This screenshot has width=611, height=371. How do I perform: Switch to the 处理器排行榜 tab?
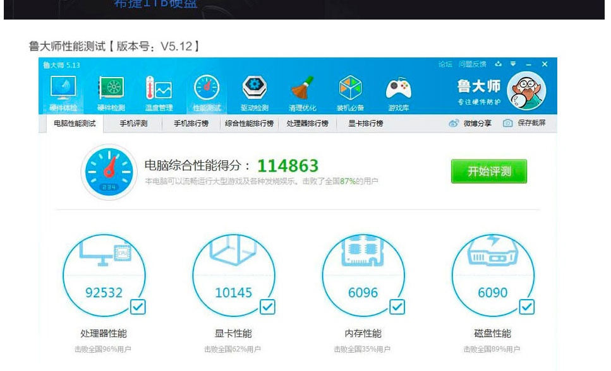[308, 124]
